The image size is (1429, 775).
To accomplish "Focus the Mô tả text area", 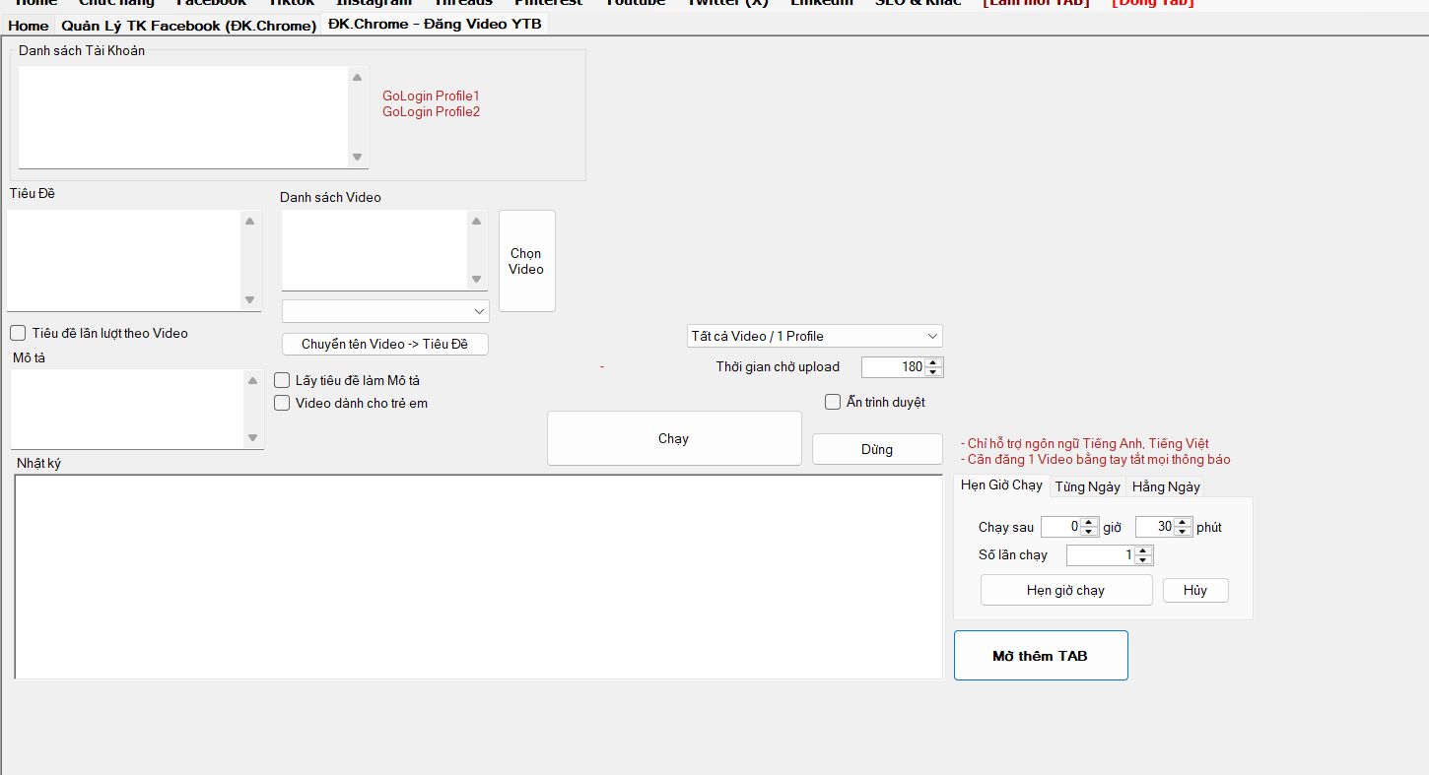I will 127,409.
